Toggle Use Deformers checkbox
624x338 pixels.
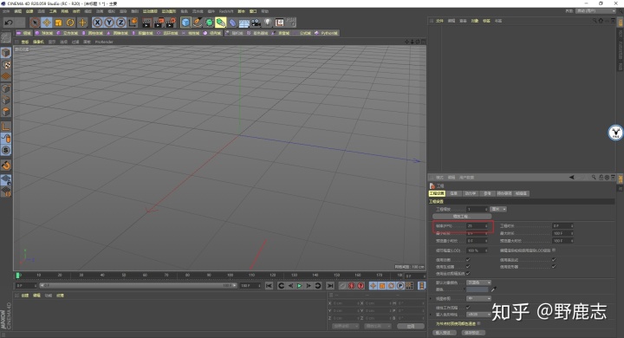tap(554, 266)
